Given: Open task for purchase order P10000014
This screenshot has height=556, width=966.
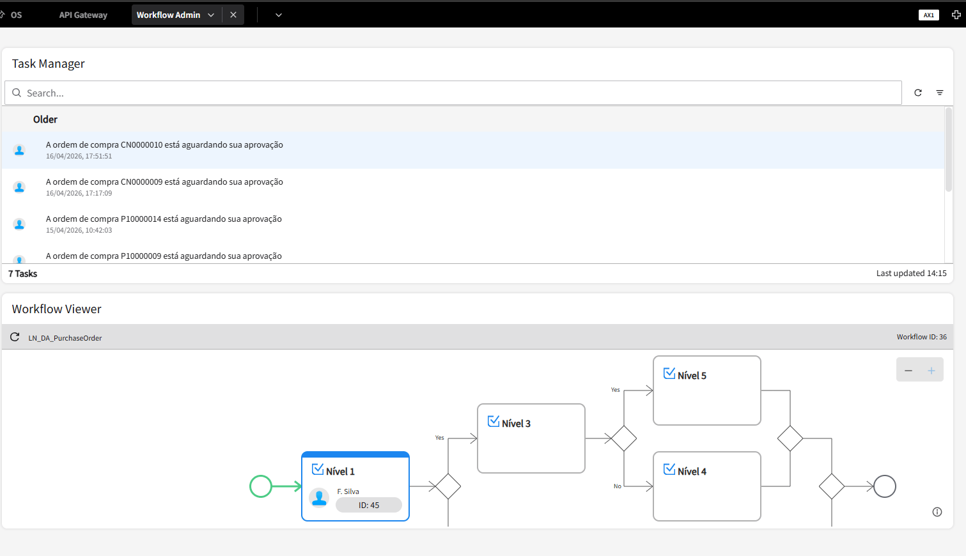Looking at the screenshot, I should (x=473, y=224).
